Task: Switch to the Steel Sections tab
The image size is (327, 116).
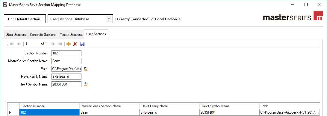Action: 16,35
